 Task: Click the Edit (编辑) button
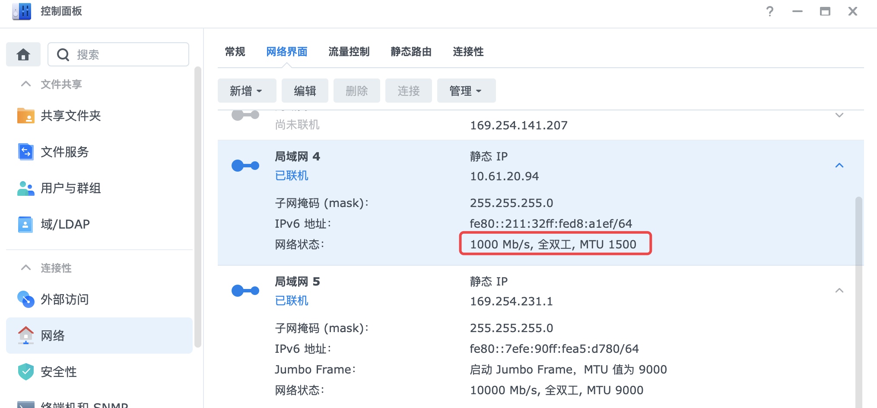click(x=305, y=91)
